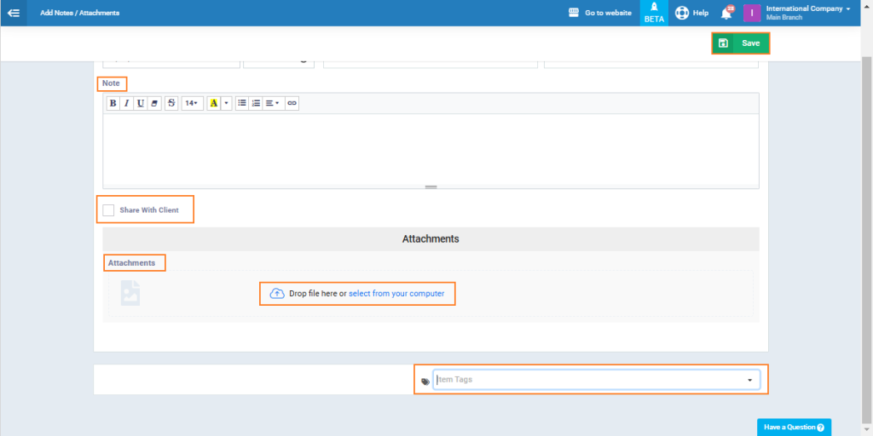This screenshot has height=436, width=873.
Task: Apply the yellow highlight color
Action: 214,103
